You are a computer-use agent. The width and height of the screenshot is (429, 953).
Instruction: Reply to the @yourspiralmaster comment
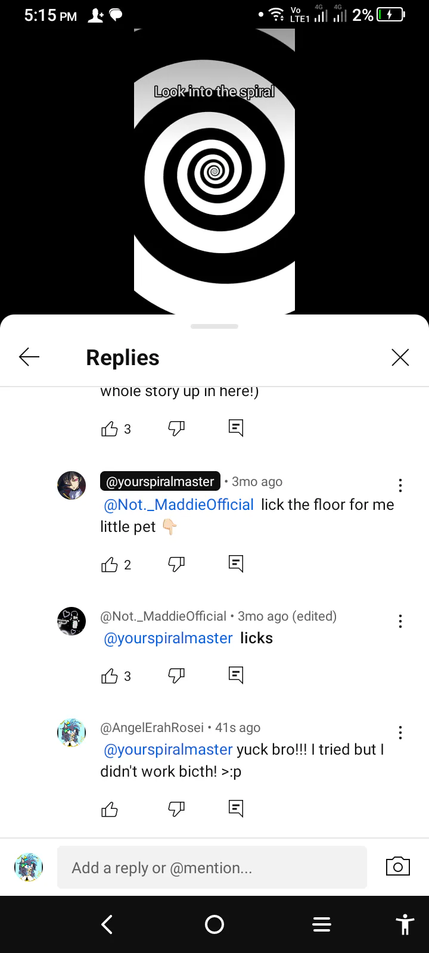[x=236, y=563]
